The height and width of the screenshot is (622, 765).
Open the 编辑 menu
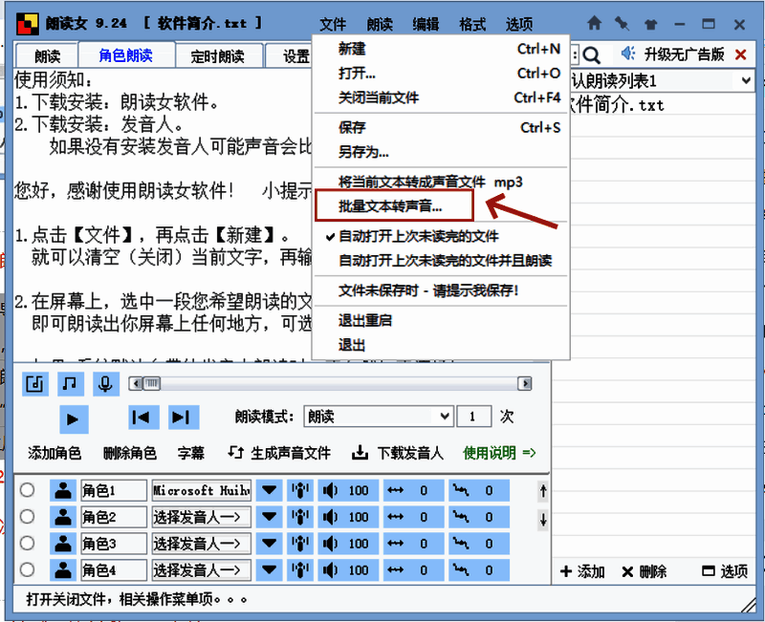[425, 24]
